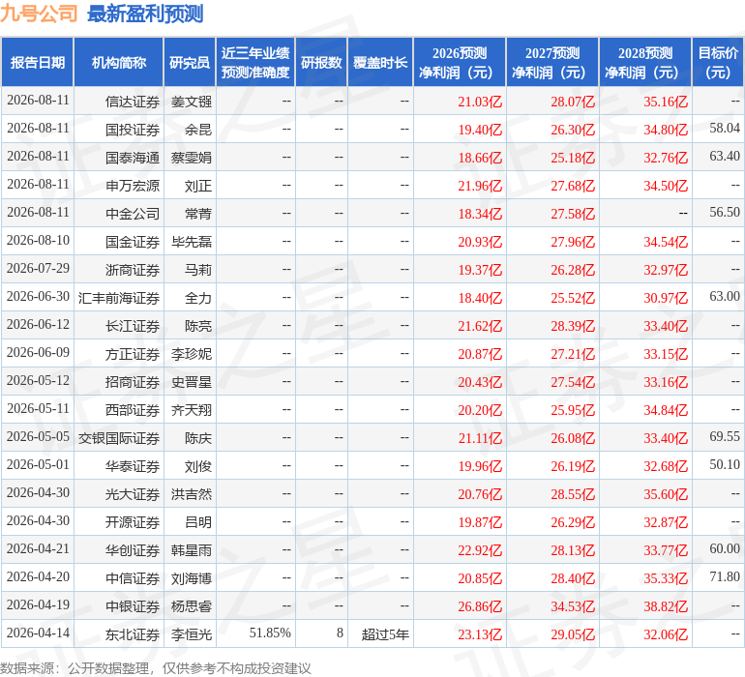Select analyst 蔡雯娟 in the table
This screenshot has height=677, width=745.
click(191, 158)
